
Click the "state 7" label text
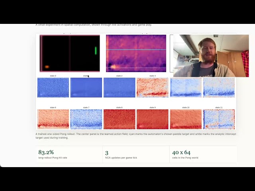coord(86,107)
